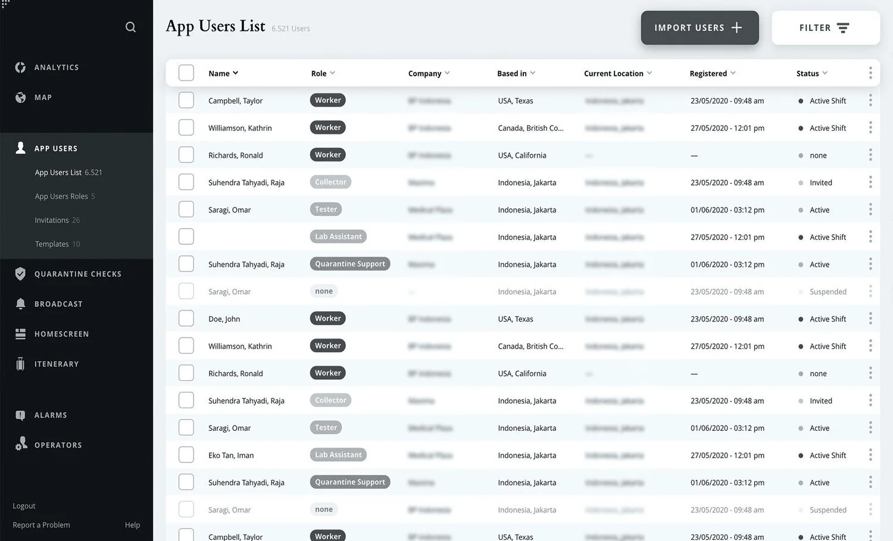Click the Alarms alert icon
Screen dimensions: 893x541
(x=20, y=415)
